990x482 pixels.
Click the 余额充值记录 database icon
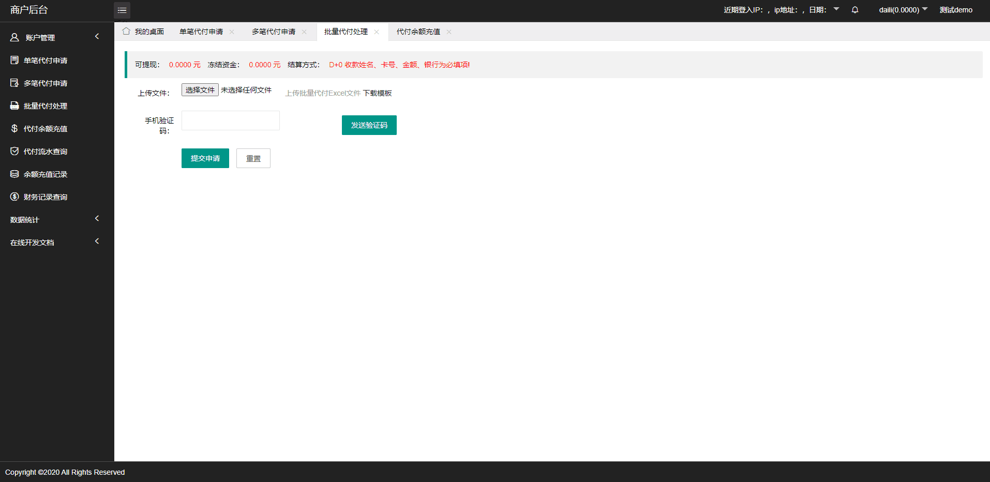coord(14,174)
